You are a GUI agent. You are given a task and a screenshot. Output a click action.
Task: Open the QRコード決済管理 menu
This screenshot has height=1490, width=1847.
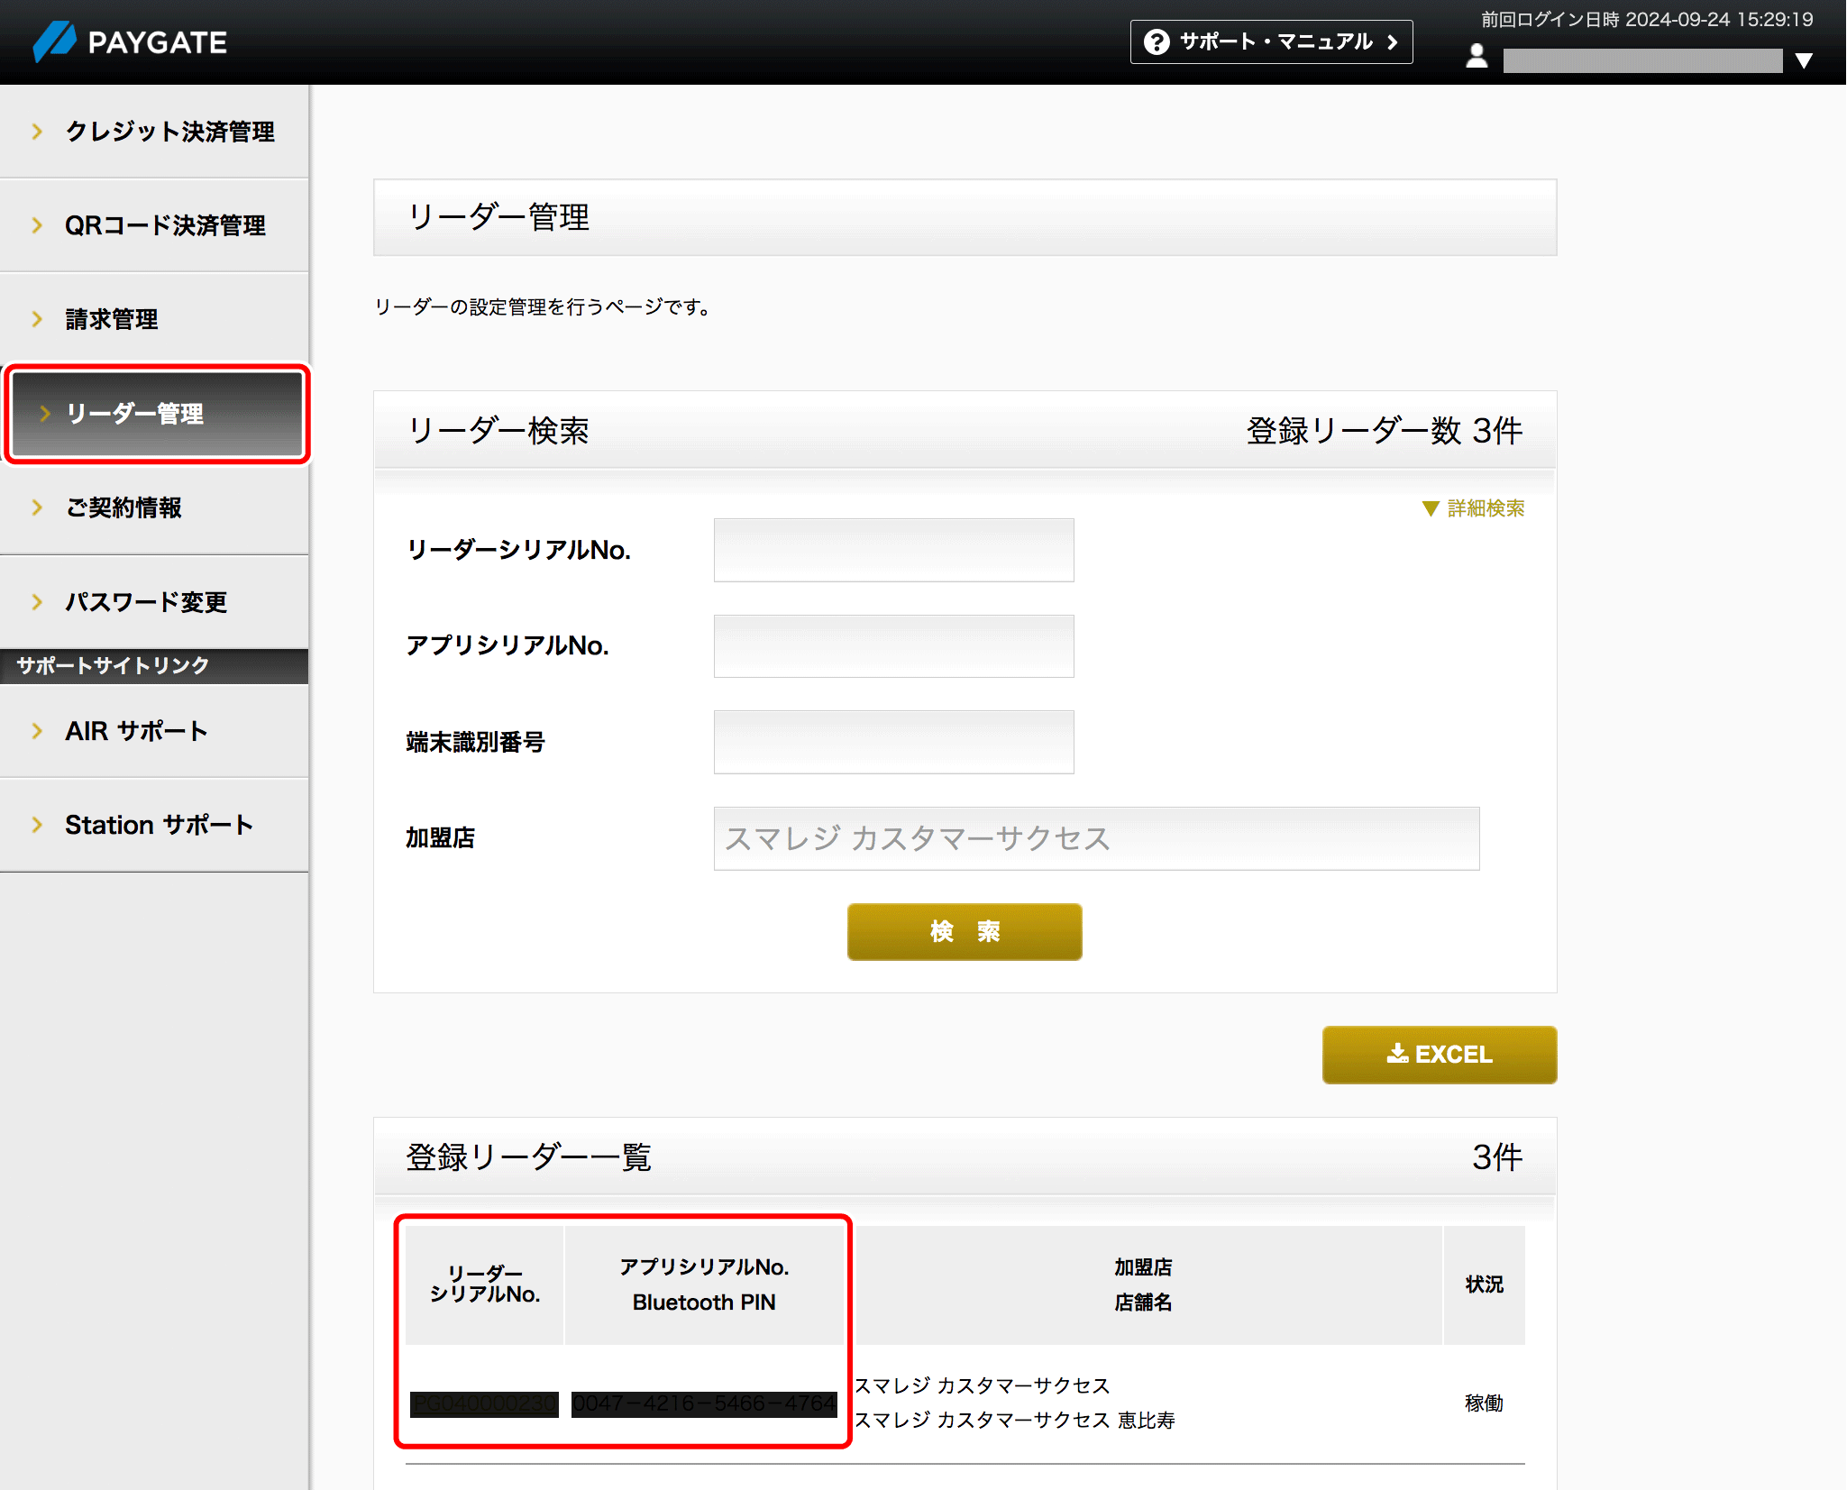click(165, 225)
